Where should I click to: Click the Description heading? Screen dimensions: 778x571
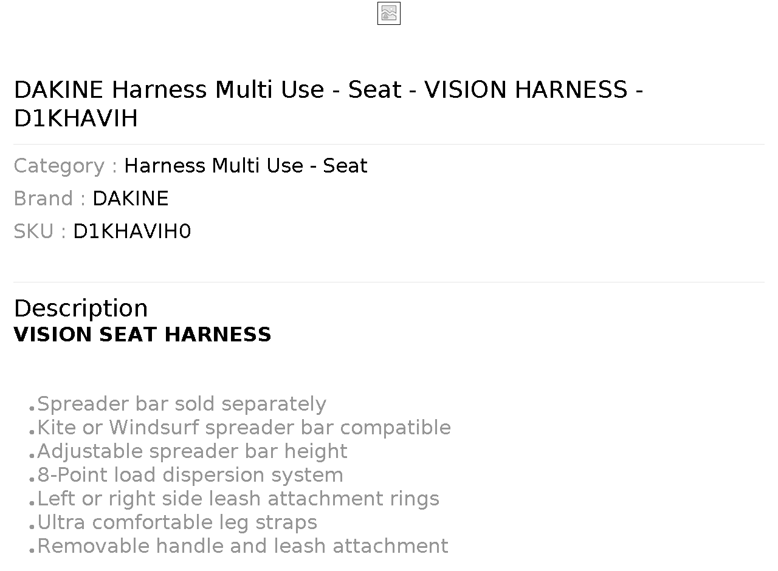[81, 308]
